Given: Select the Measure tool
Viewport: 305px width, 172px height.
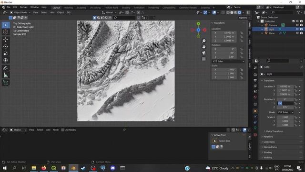Looking at the screenshot, I should pos(6,75).
